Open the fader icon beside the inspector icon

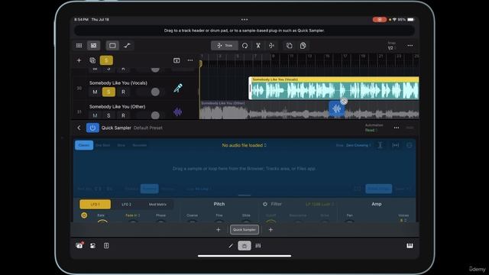pyautogui.click(x=106, y=246)
